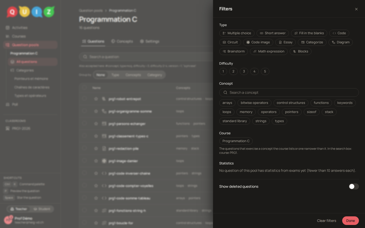Choose the Fill in the blanks filter
The image size is (365, 228).
[x=309, y=33]
